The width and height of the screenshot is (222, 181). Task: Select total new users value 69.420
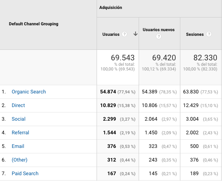pos(164,58)
